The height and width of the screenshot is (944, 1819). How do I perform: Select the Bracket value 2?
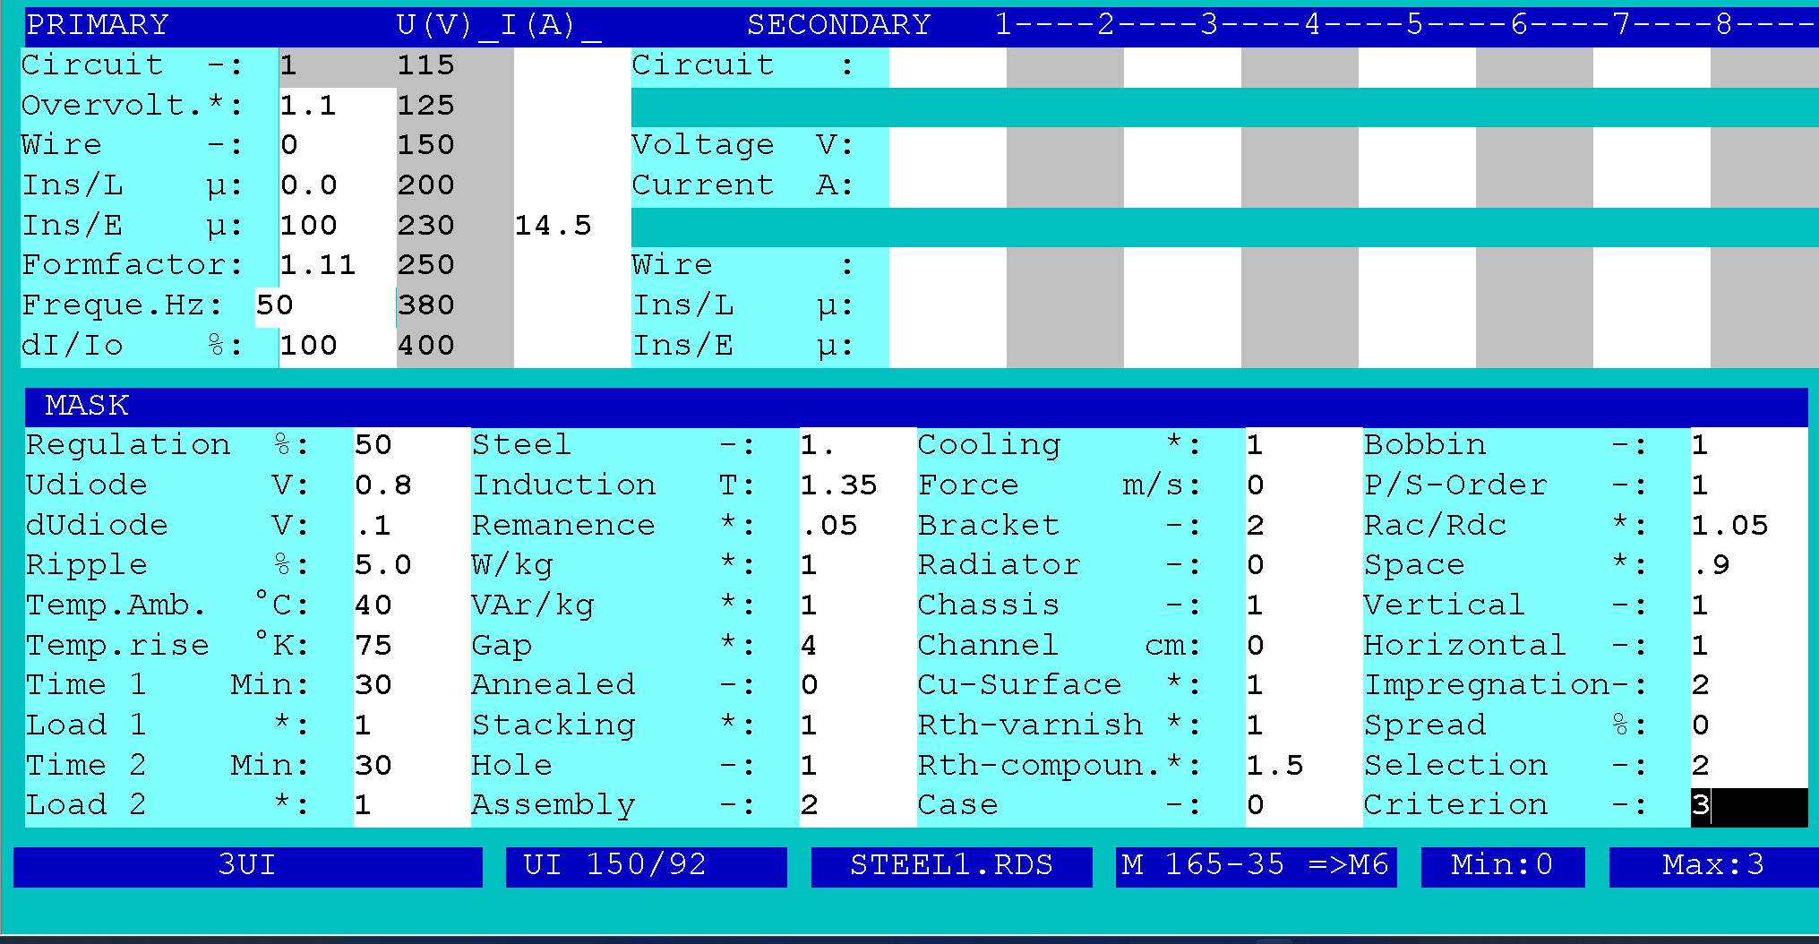tap(1304, 527)
